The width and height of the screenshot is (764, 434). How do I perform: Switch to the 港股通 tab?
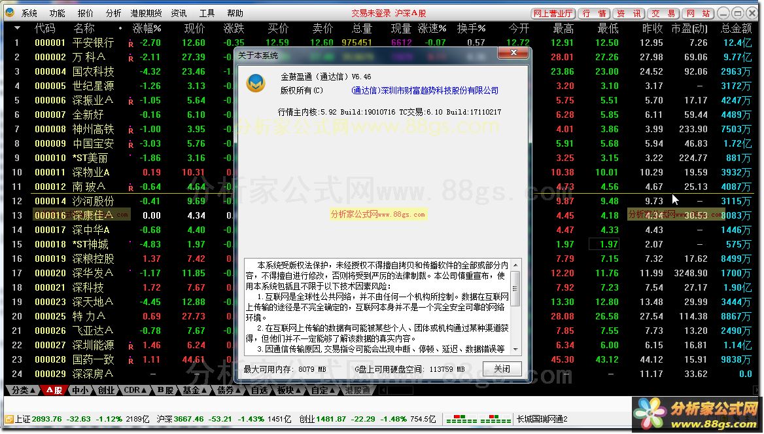357,390
